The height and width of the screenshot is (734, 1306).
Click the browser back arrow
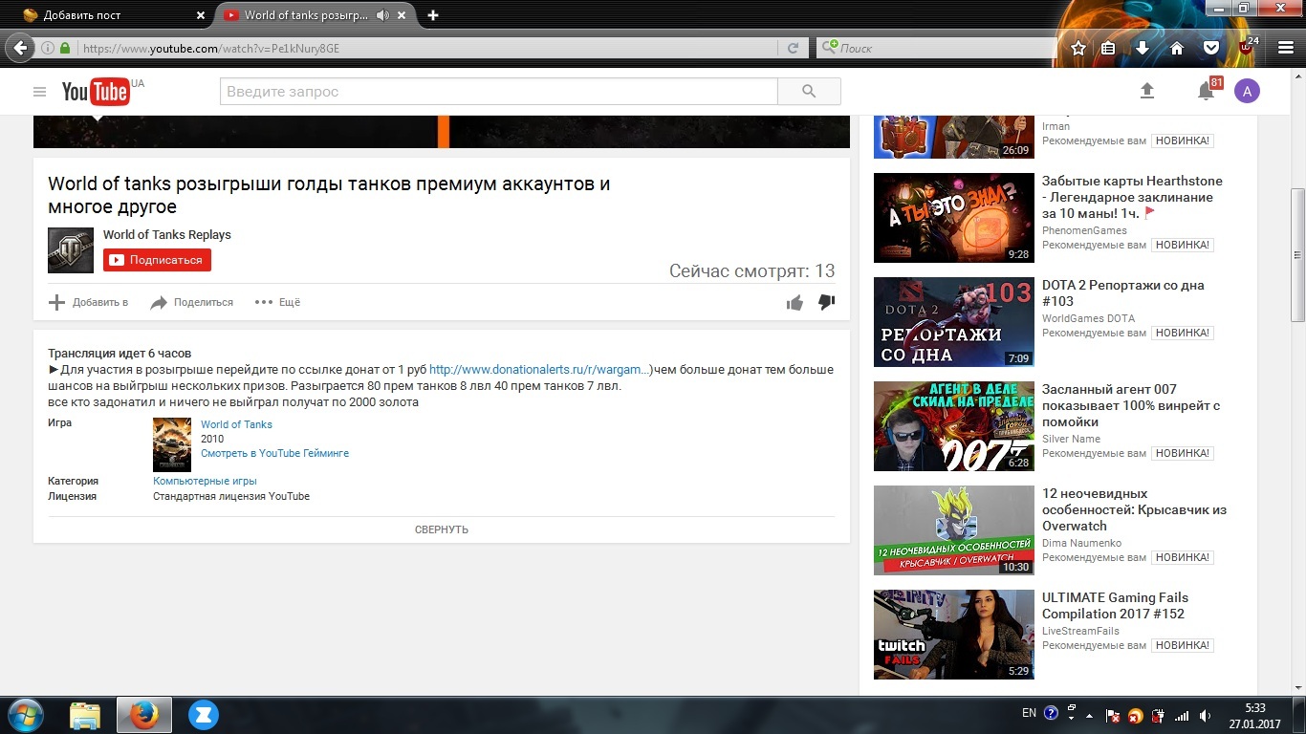(x=21, y=48)
